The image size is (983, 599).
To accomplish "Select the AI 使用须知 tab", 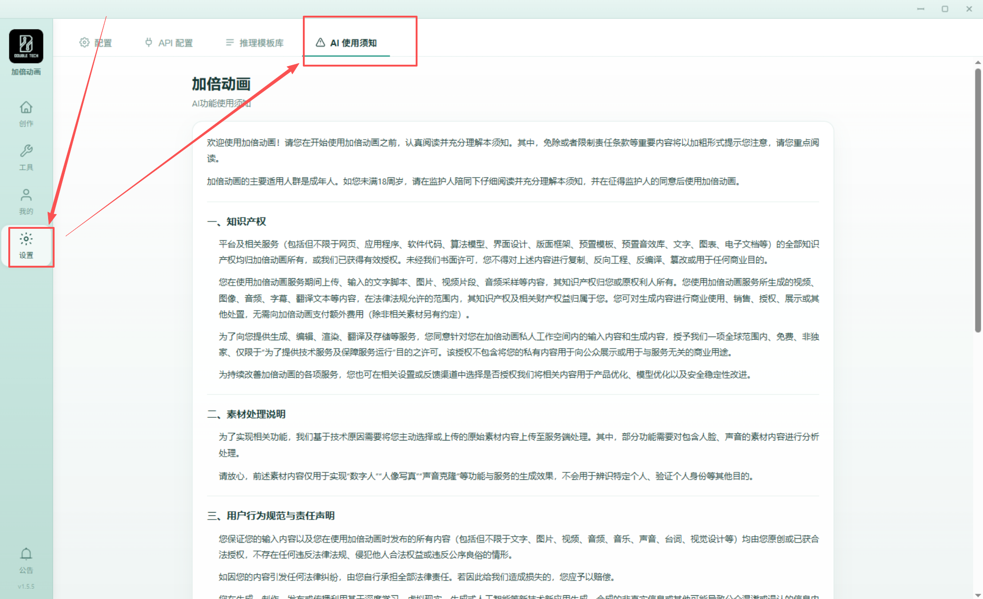I will coord(346,43).
